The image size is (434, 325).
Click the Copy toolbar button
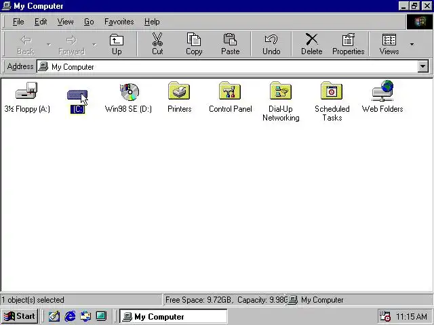point(194,44)
